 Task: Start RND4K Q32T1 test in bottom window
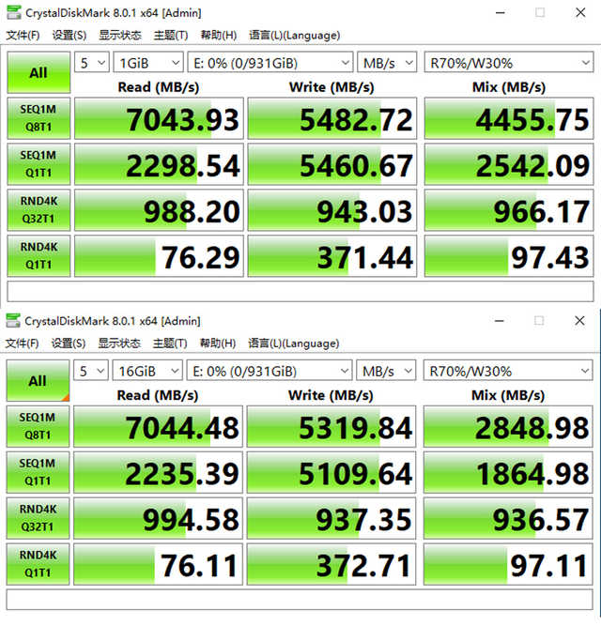tap(38, 518)
